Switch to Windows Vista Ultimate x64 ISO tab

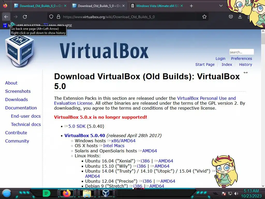(157, 6)
